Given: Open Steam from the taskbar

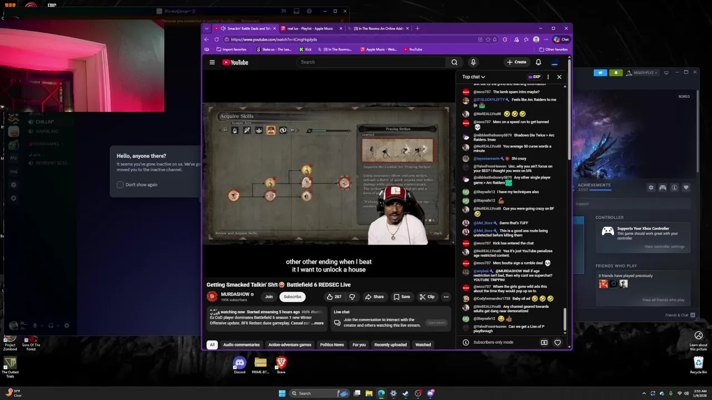Looking at the screenshot, I should coord(406,393).
